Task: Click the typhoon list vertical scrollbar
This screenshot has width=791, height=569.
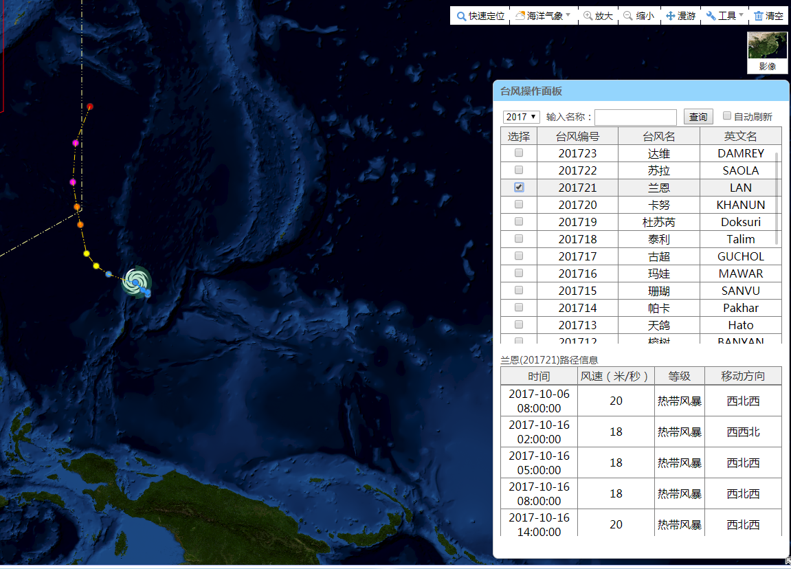Action: coord(777,199)
